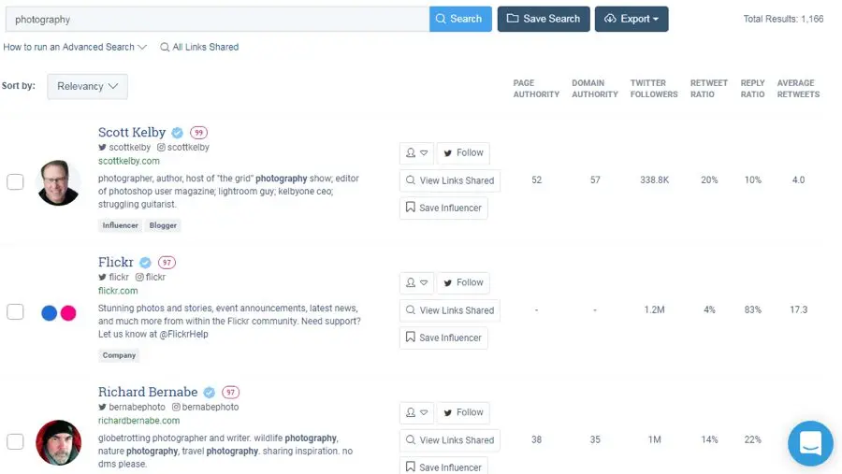This screenshot has height=474, width=842.
Task: Follow Richard Bernabe on Twitter
Action: [463, 413]
